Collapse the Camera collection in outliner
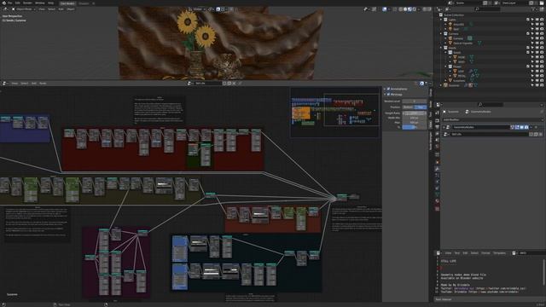Viewport: 546px width, 307px height. (441, 34)
